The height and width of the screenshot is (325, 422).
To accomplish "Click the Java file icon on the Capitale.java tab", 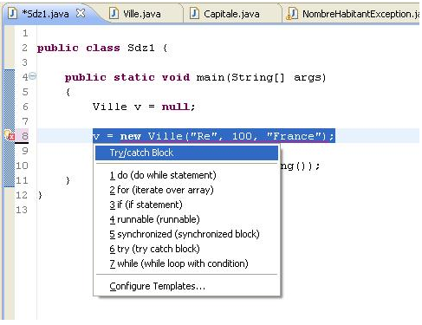I will pos(194,13).
